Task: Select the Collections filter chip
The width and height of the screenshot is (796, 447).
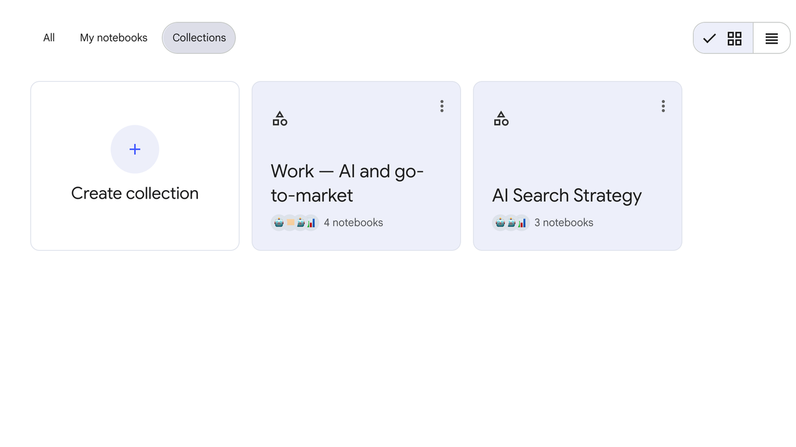Action: 199,38
